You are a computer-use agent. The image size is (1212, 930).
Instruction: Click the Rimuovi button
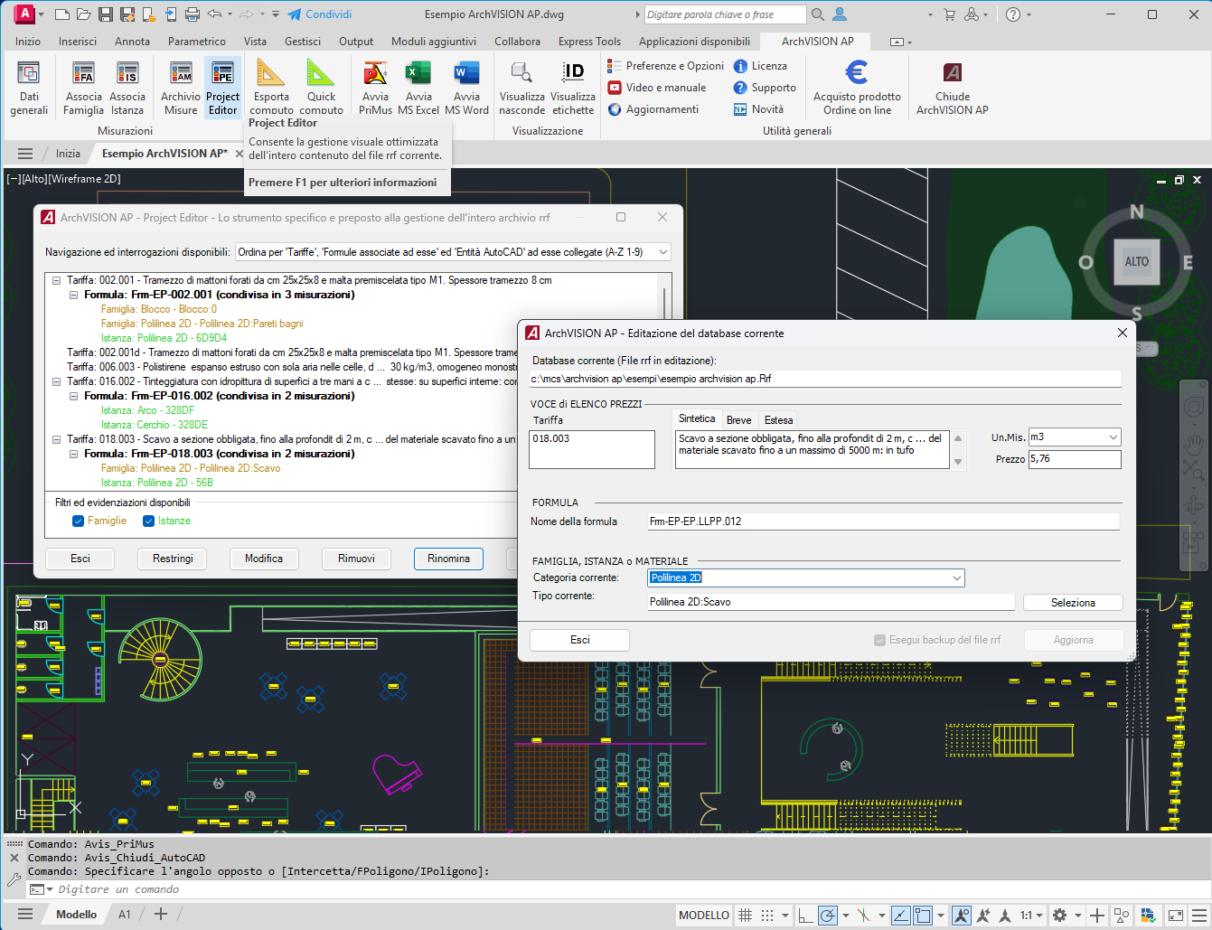[x=356, y=559]
